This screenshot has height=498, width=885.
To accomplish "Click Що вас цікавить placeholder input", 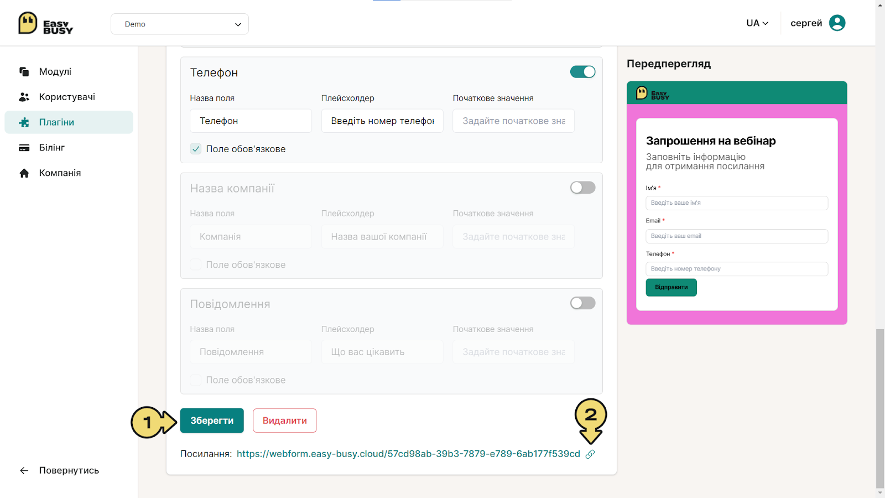I will (x=382, y=352).
